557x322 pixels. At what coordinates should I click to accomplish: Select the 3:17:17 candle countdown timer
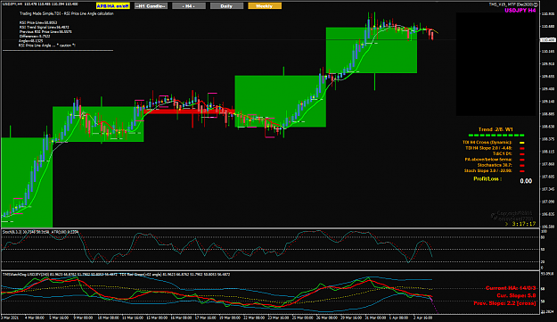pos(523,224)
